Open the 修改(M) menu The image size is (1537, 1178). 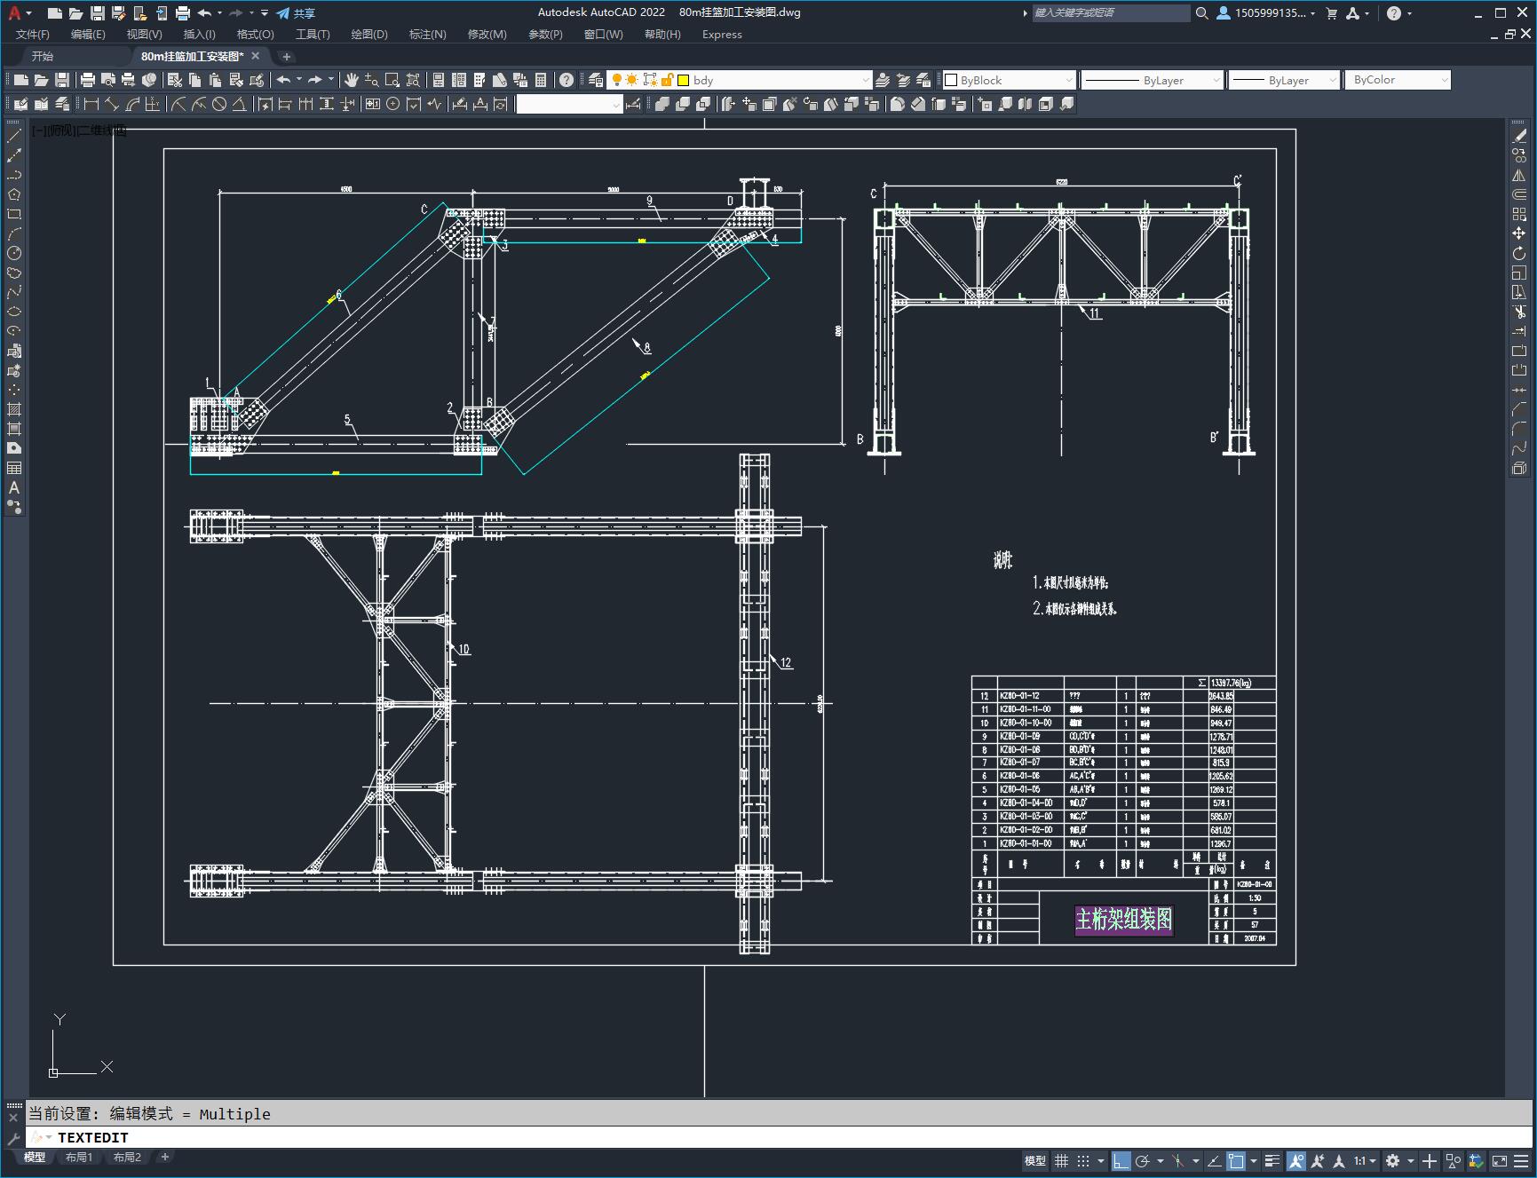pyautogui.click(x=487, y=34)
